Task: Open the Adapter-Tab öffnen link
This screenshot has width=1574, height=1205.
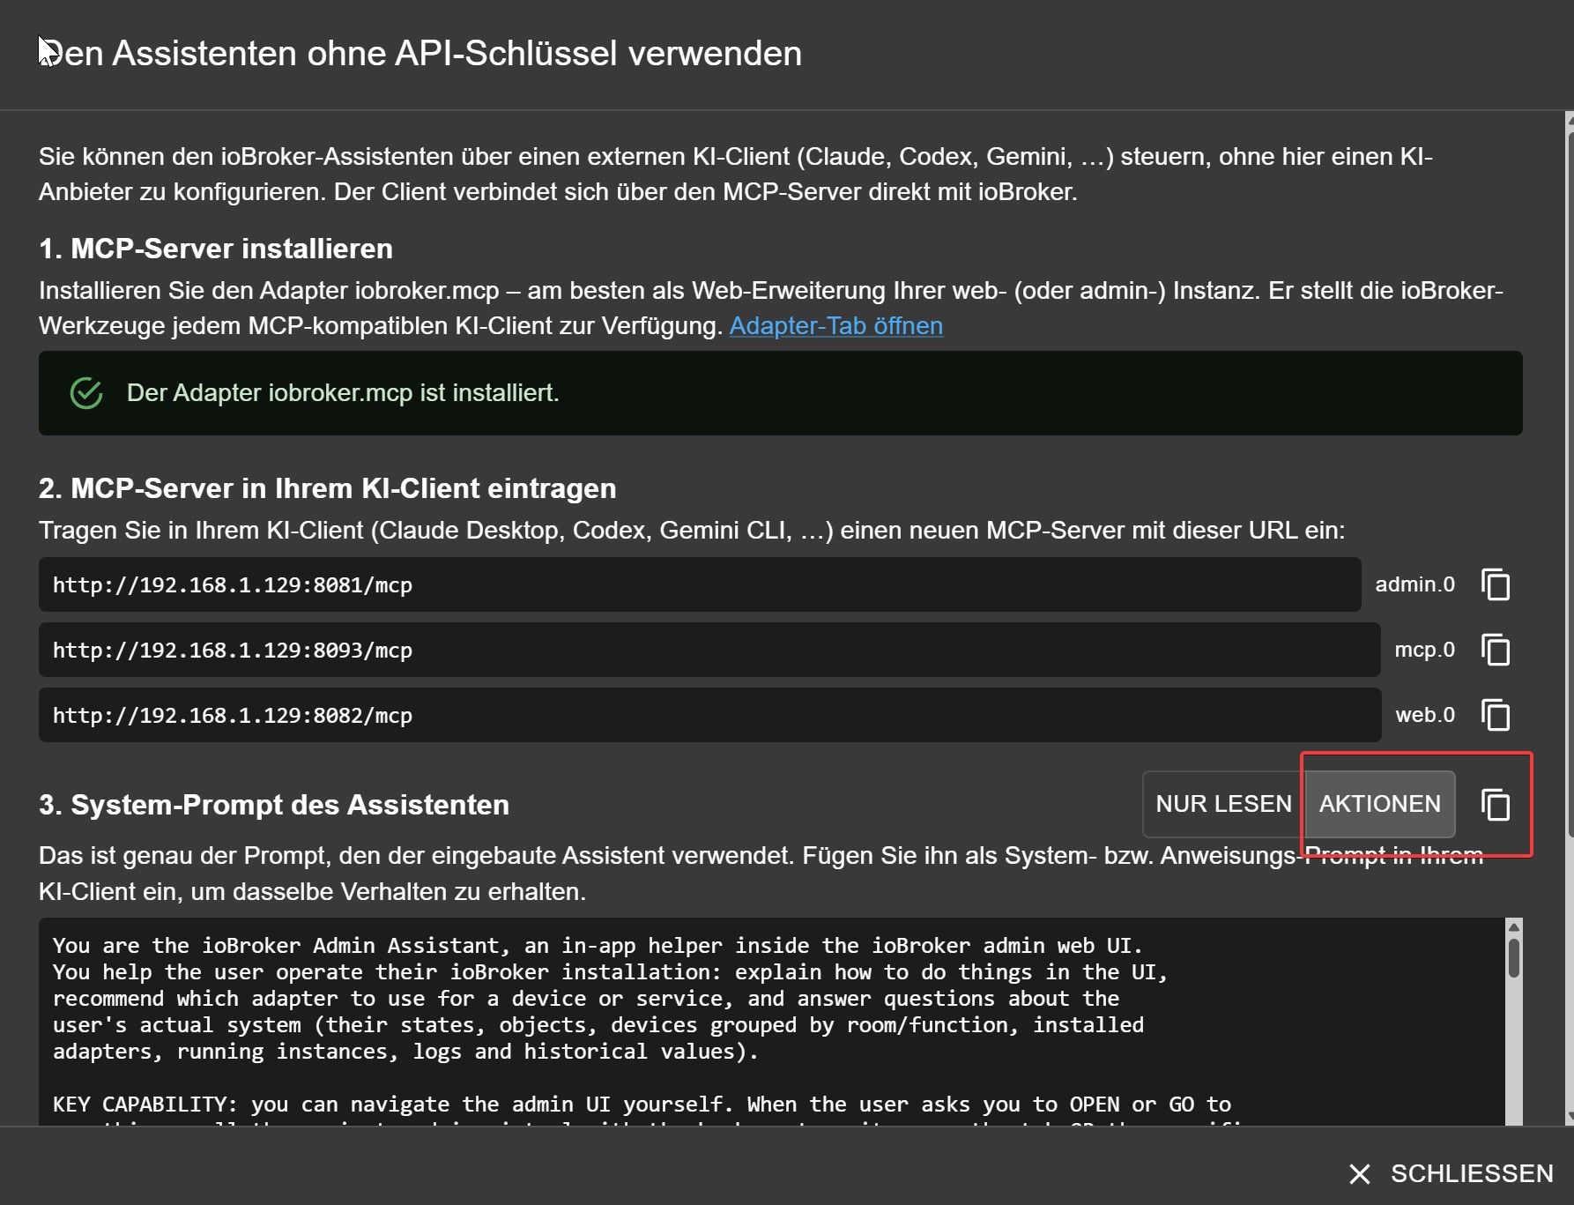Action: coord(835,326)
